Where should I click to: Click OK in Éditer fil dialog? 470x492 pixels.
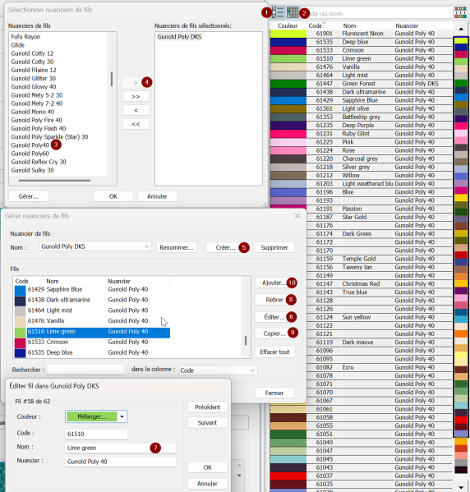pyautogui.click(x=207, y=467)
